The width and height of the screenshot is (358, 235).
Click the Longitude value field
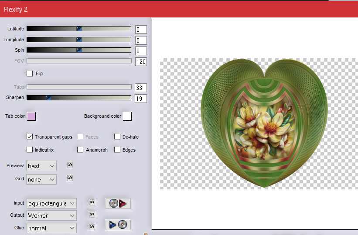click(141, 40)
